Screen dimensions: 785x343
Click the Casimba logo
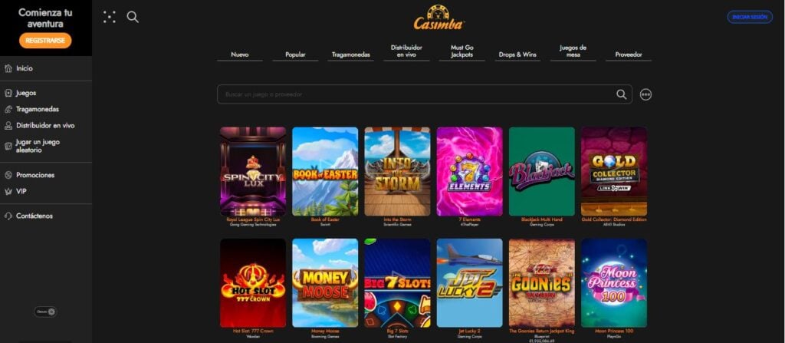tap(439, 18)
